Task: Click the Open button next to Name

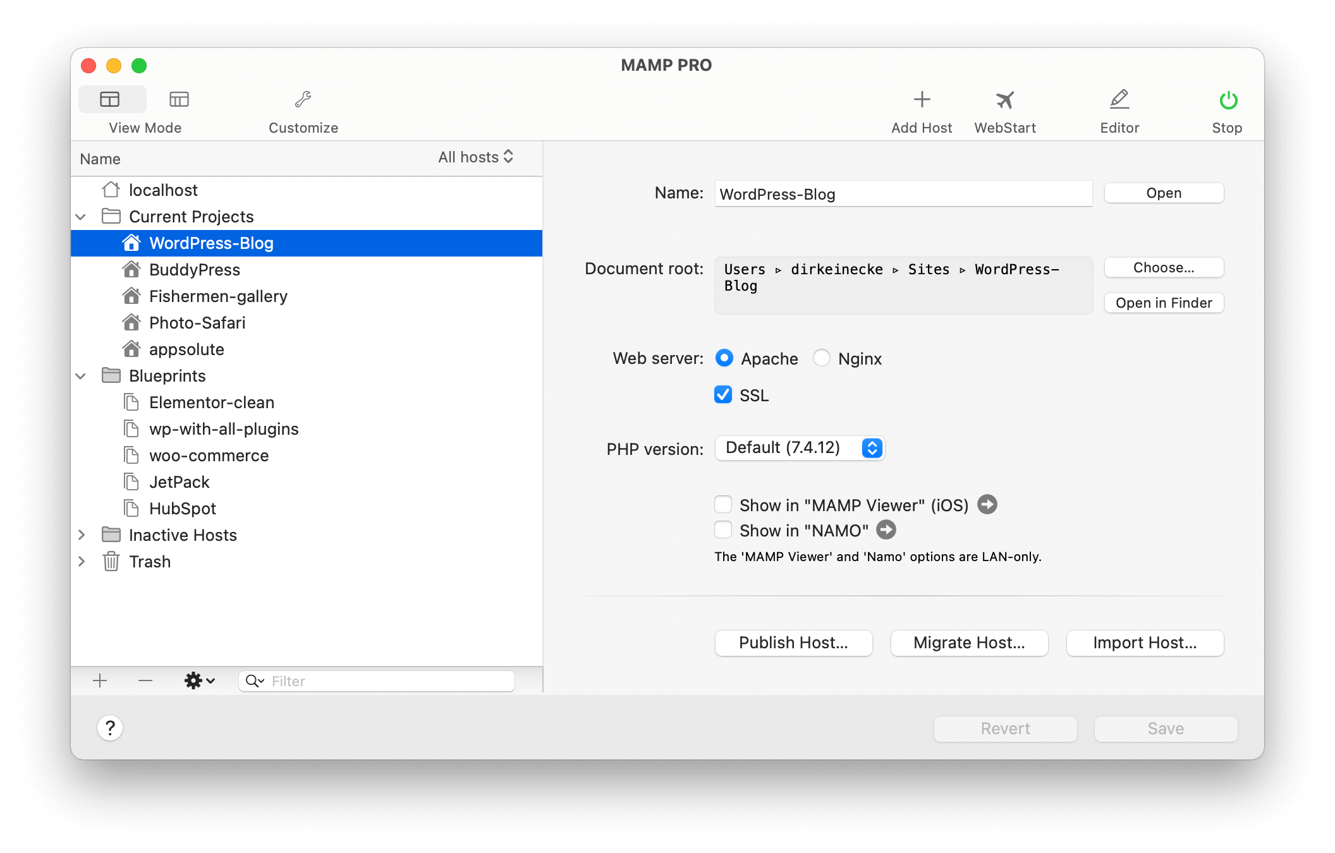Action: [1164, 193]
